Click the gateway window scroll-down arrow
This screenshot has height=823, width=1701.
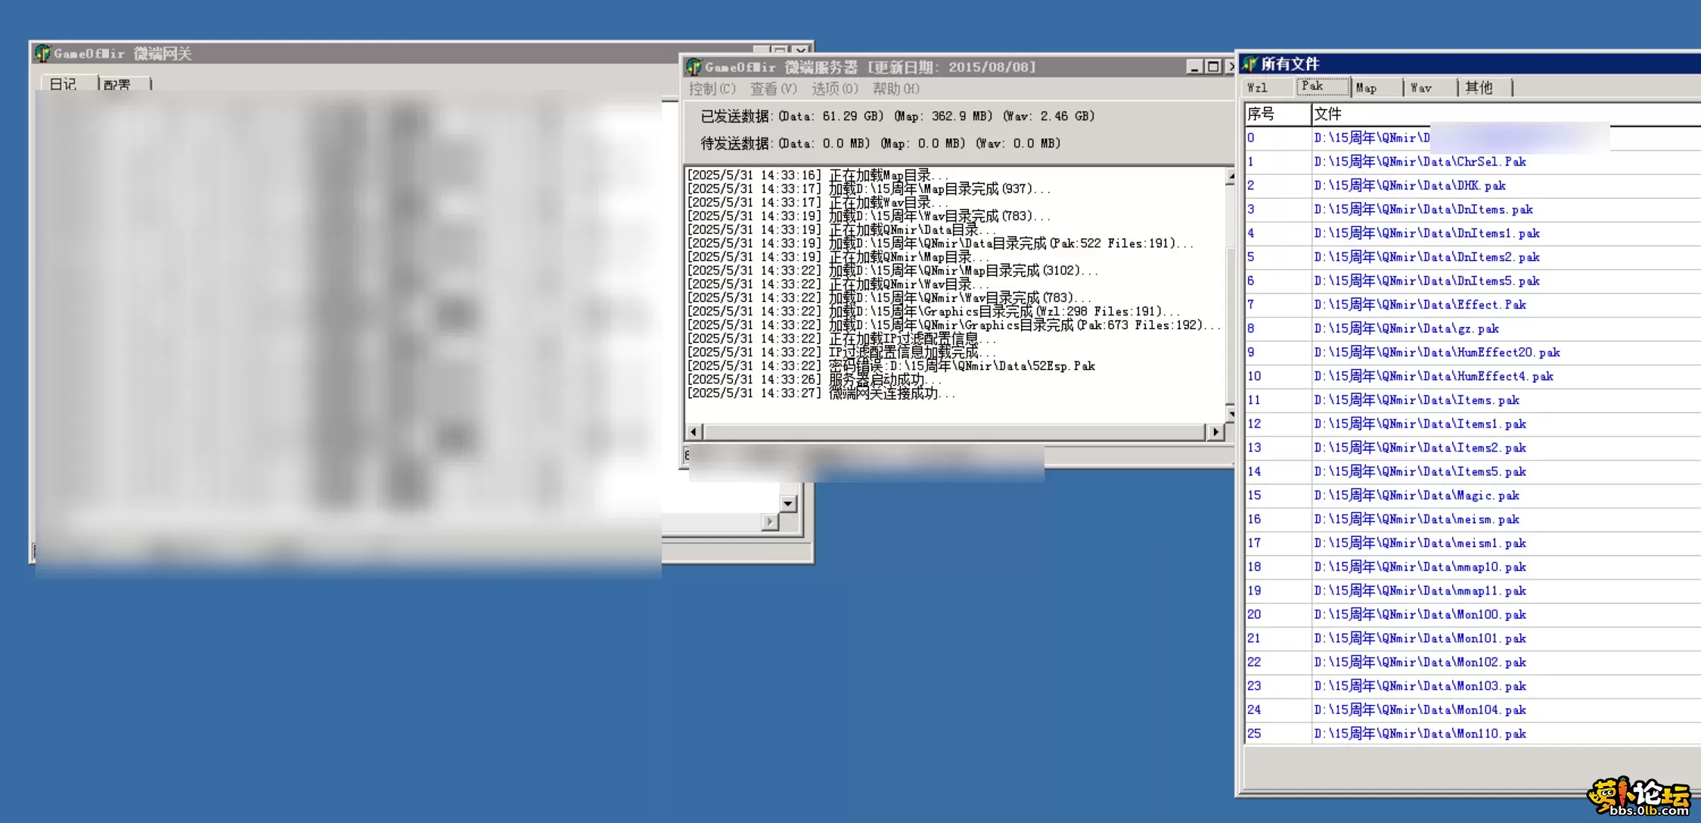(788, 504)
